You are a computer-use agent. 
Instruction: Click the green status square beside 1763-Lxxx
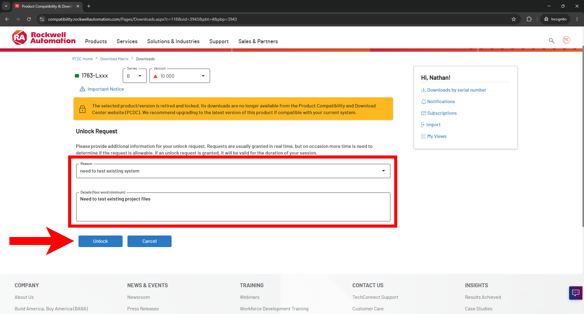tap(77, 76)
